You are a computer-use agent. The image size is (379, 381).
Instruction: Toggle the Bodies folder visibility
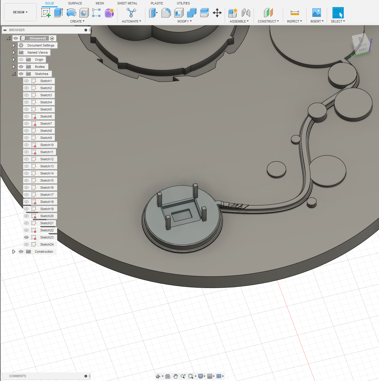click(21, 66)
